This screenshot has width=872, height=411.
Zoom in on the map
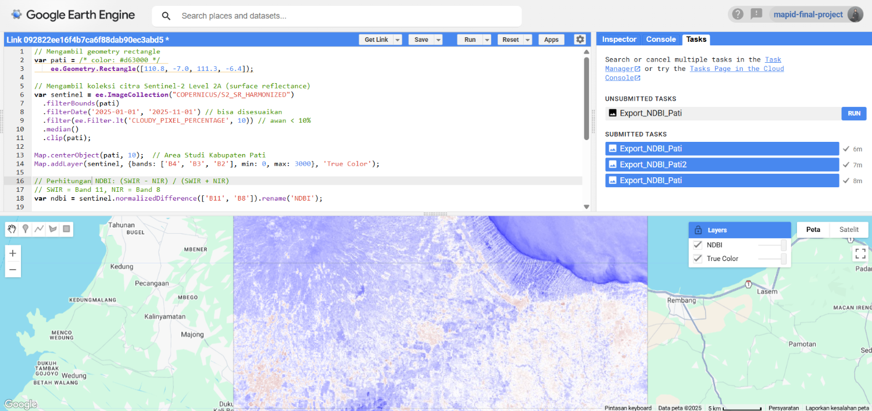point(13,253)
